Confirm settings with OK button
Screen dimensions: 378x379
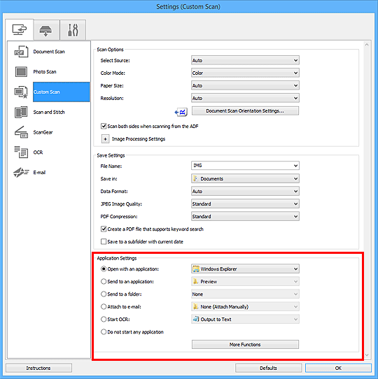coord(338,368)
